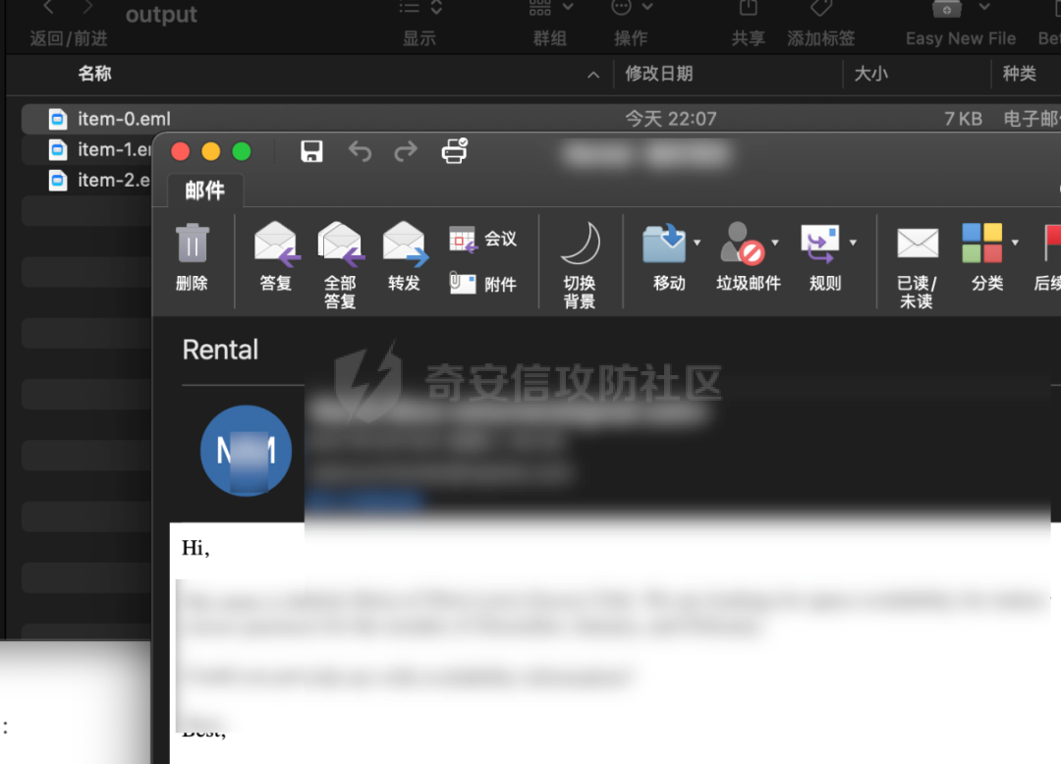The height and width of the screenshot is (764, 1061).
Task: Click the 分类 colored squares icon
Action: pyautogui.click(x=982, y=244)
